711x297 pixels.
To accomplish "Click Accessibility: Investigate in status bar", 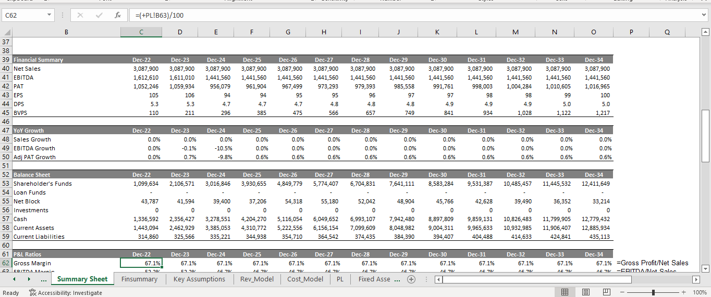I will coord(65,293).
